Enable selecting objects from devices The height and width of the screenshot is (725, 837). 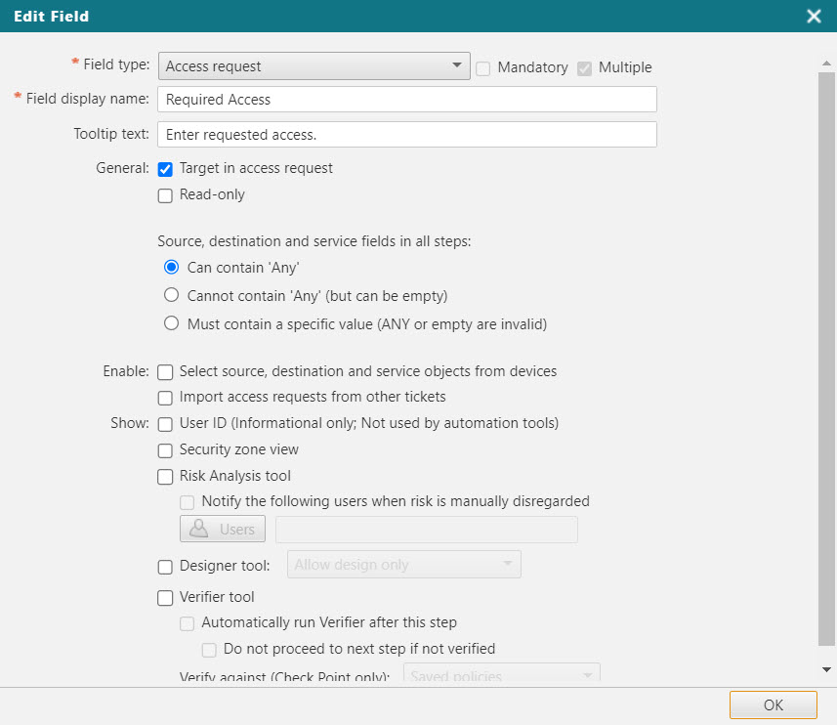165,372
